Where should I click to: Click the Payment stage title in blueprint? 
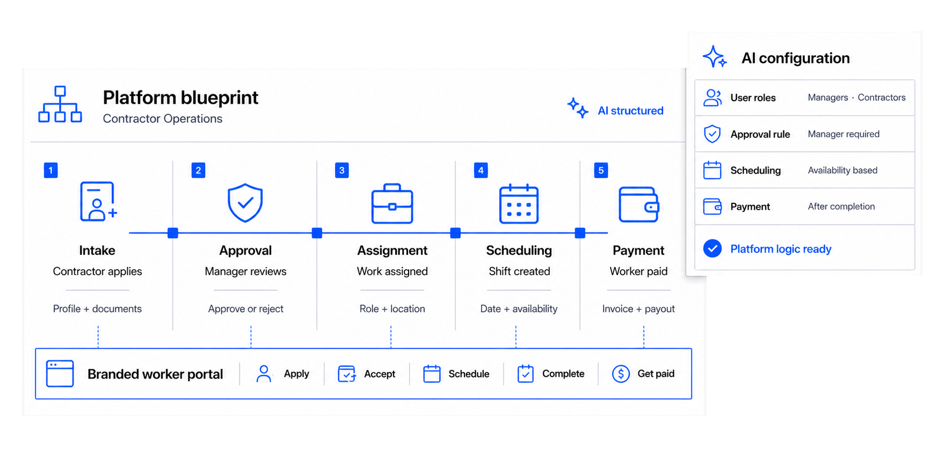pyautogui.click(x=638, y=250)
